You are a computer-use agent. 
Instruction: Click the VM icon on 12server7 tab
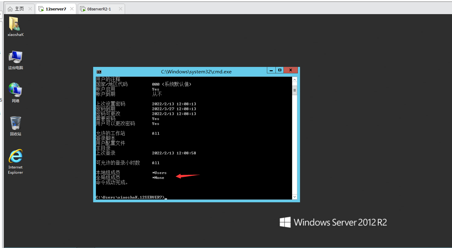click(x=41, y=9)
